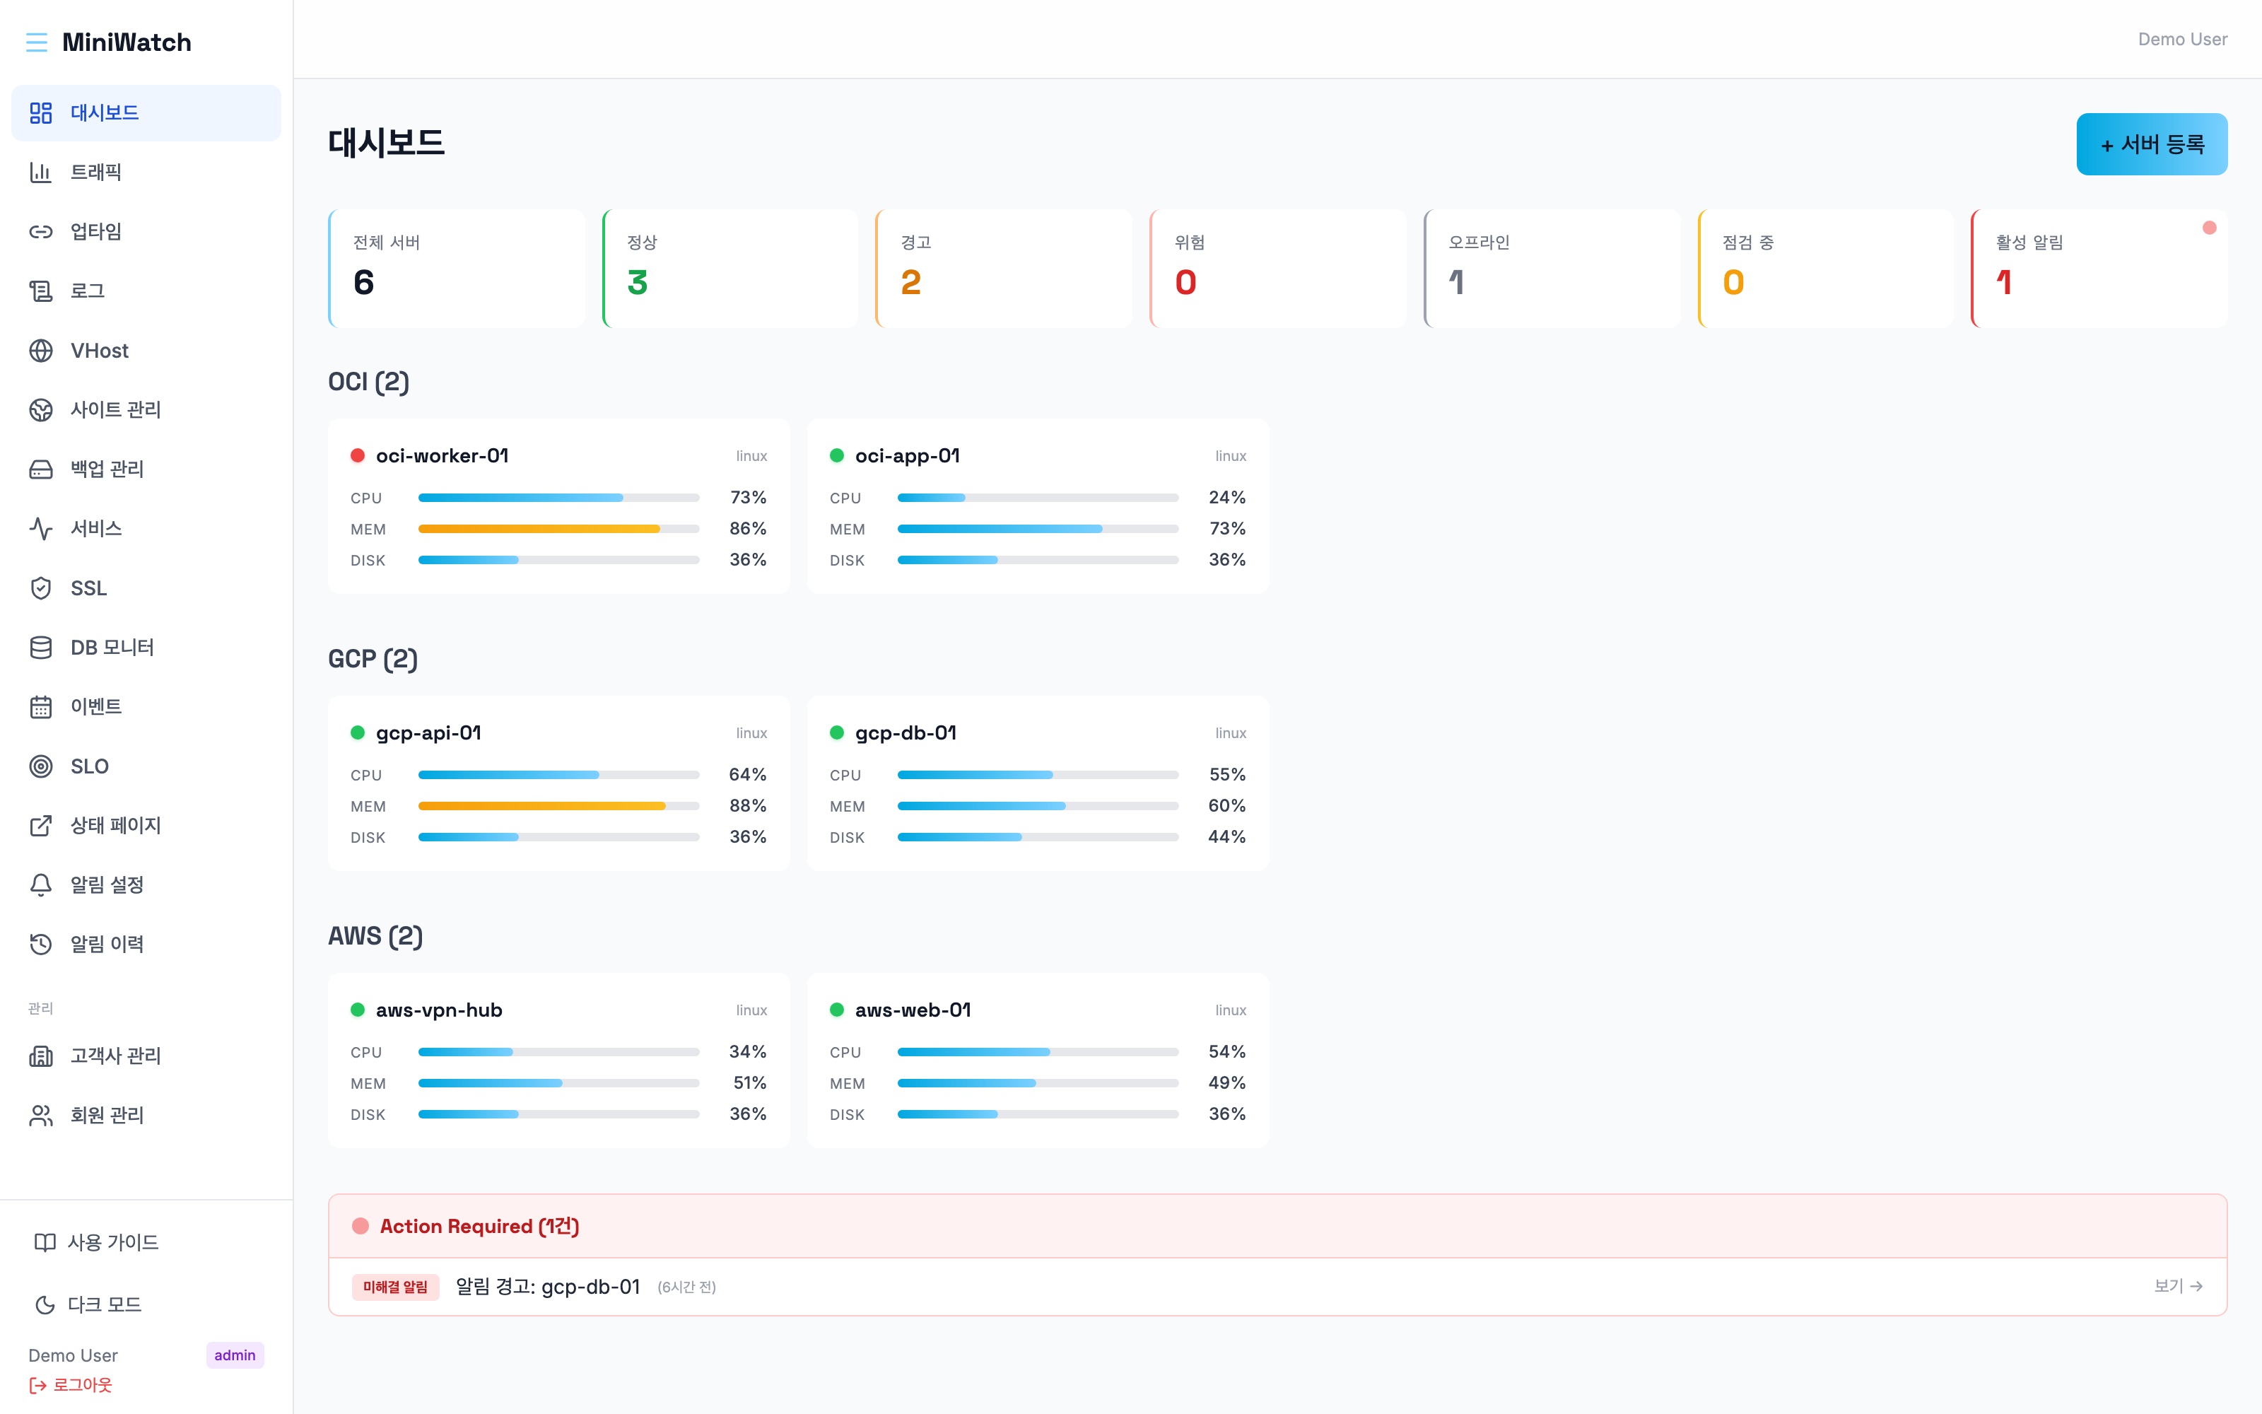The image size is (2262, 1414).
Task: Click the oci-worker-01 MEM progress bar
Action: pos(558,530)
